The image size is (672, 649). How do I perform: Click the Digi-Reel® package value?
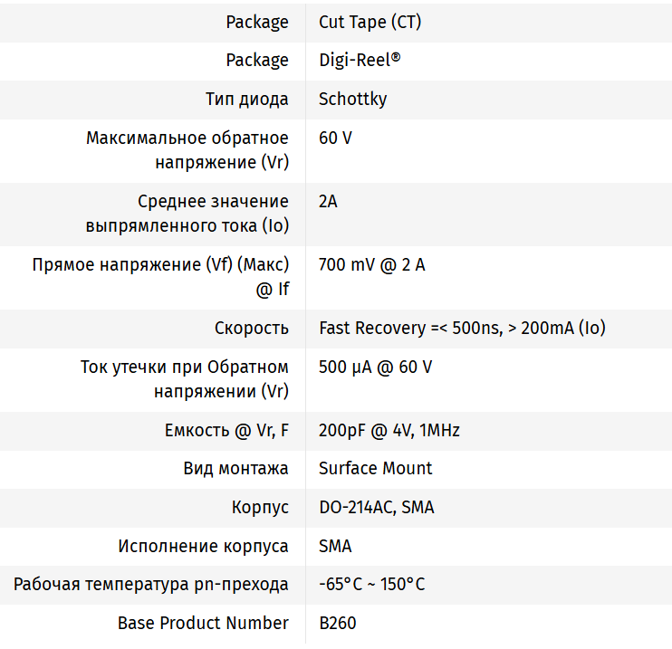coord(360,61)
